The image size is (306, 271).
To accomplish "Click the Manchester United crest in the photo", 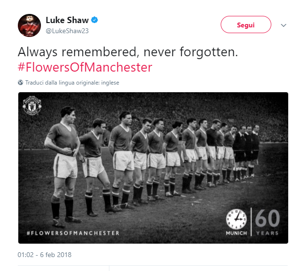I will click(32, 106).
